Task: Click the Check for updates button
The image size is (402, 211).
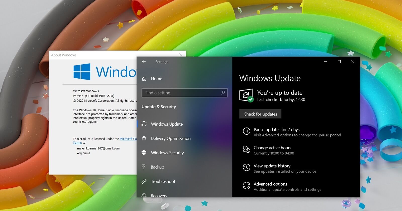Action: tap(260, 114)
